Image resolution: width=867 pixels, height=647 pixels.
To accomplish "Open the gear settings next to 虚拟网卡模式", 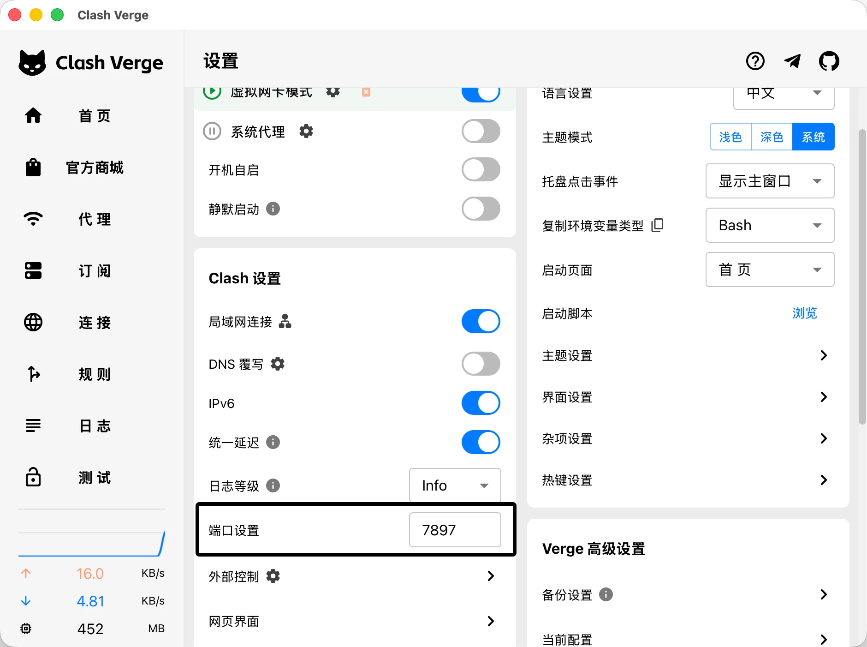I will (333, 91).
